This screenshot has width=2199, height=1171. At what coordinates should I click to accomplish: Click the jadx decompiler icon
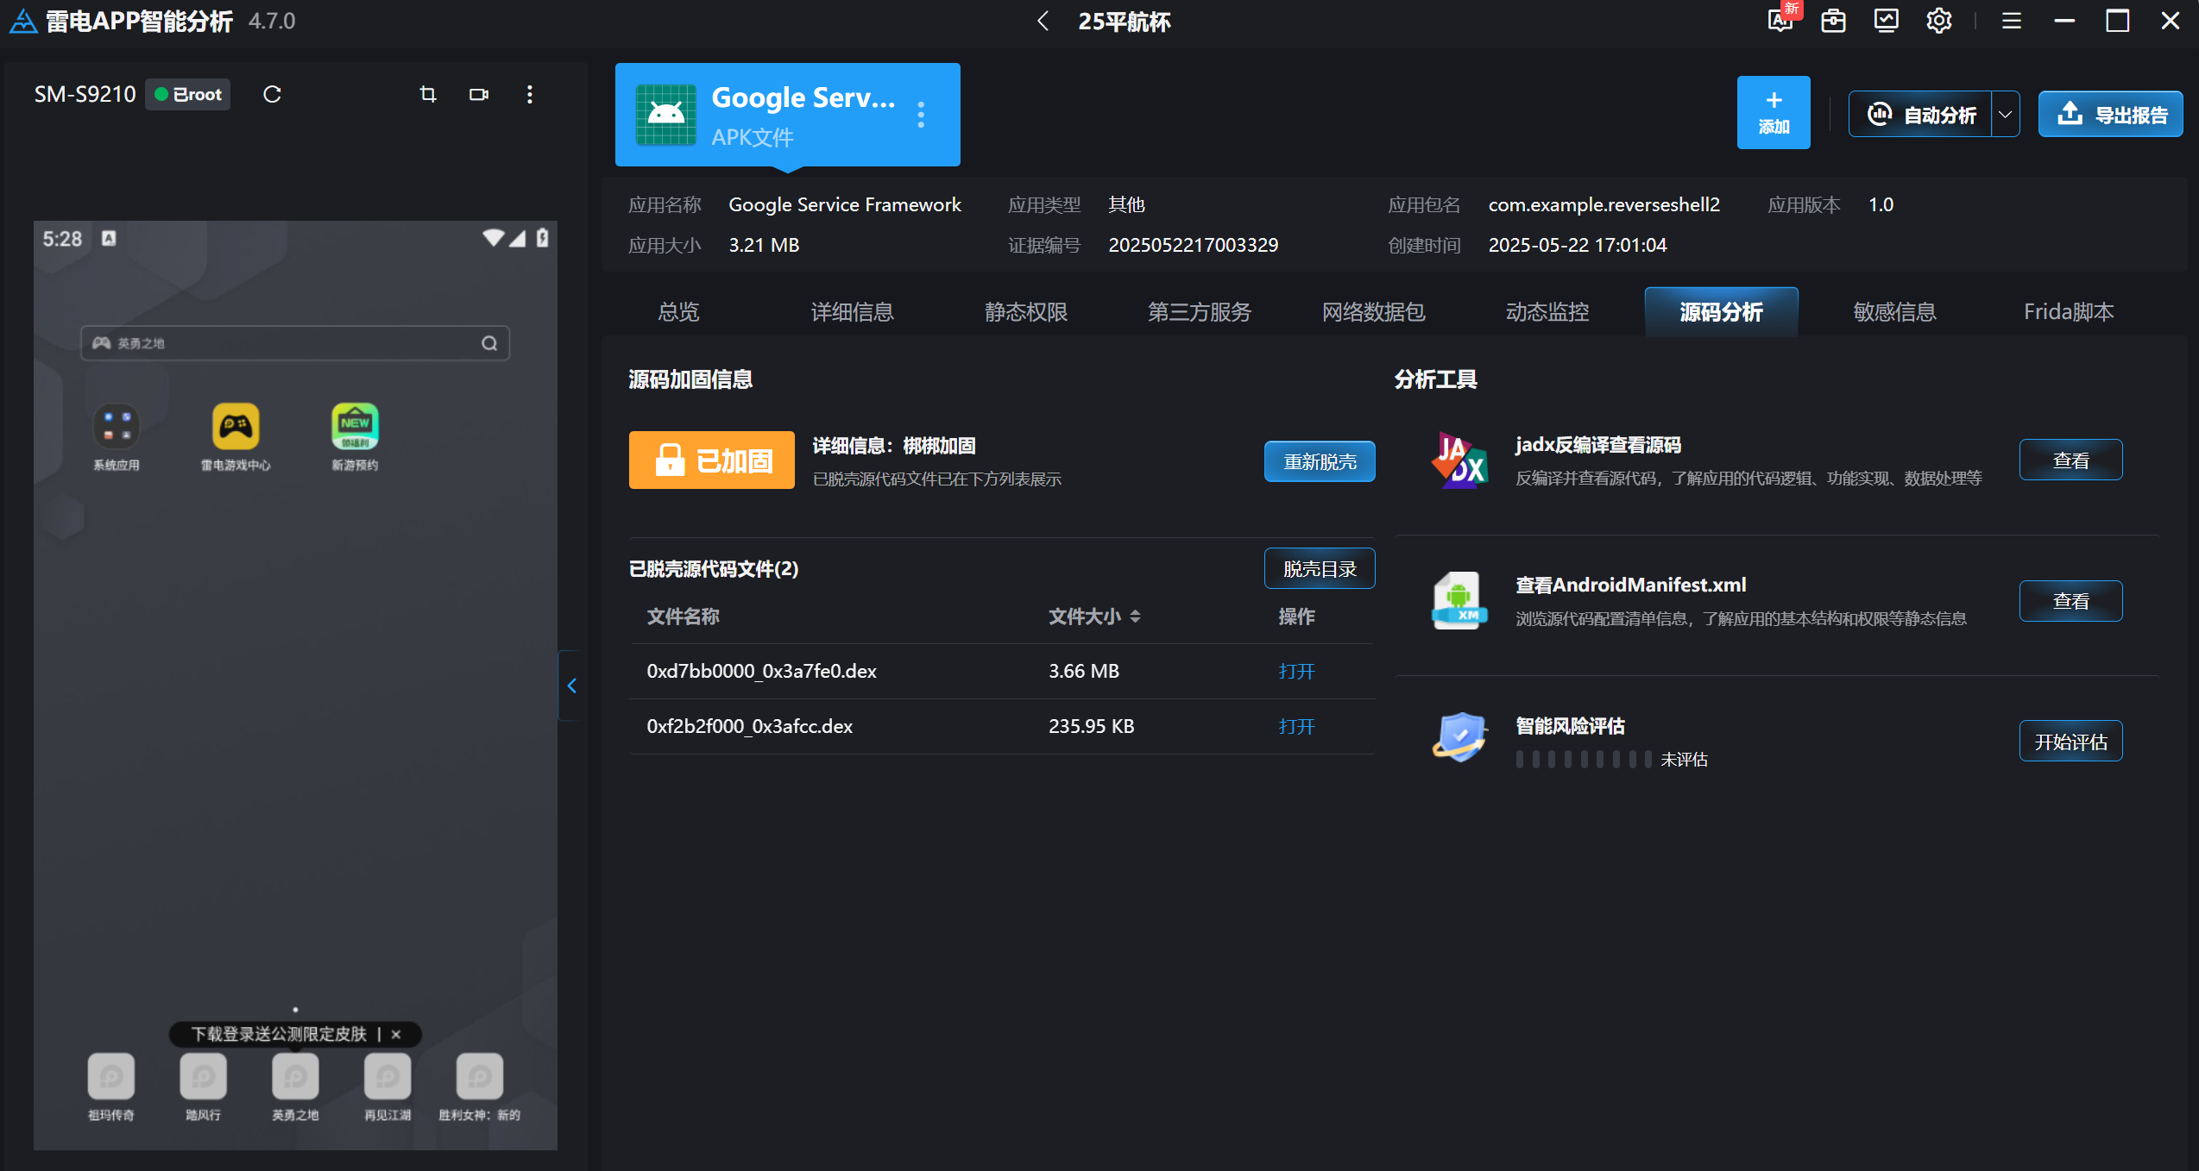click(x=1459, y=460)
